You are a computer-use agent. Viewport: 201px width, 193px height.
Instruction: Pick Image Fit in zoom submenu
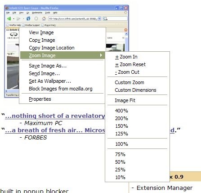(125, 100)
